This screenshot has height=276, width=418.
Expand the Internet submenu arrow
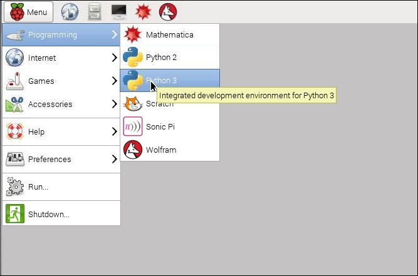pyautogui.click(x=114, y=58)
